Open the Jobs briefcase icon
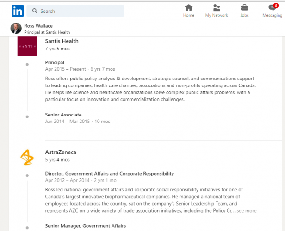The image size is (285, 231). click(244, 8)
